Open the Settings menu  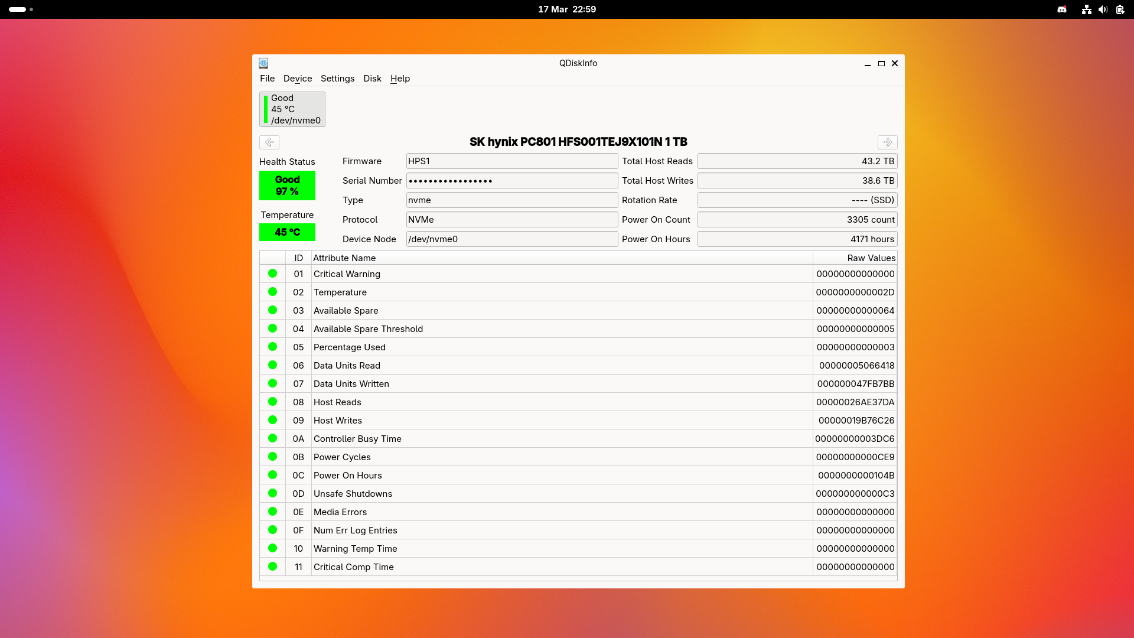(337, 79)
